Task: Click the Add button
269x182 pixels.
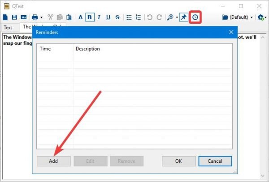Action: 53,161
